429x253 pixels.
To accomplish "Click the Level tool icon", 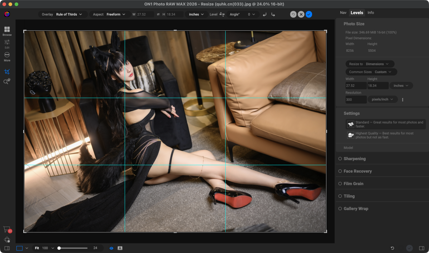I will (222, 14).
